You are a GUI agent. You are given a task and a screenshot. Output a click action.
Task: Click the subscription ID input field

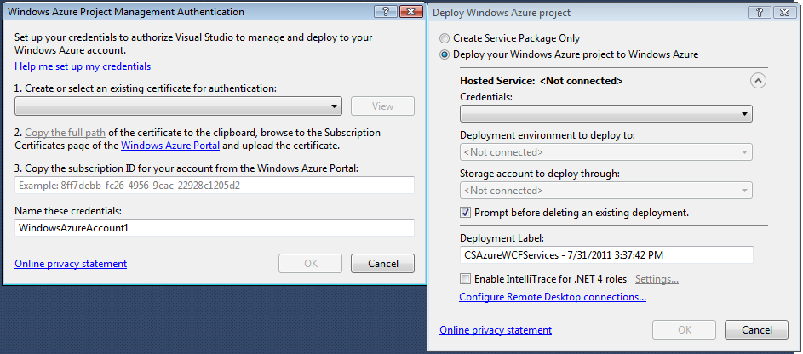(215, 186)
